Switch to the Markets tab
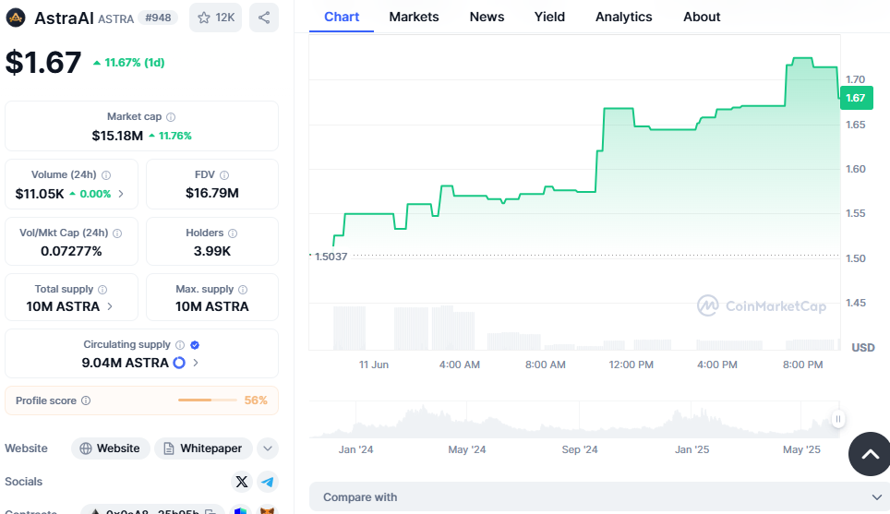 (x=414, y=17)
